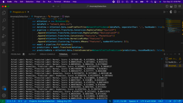Screen dimensions: 183x103
Task: Open errors and warnings status item
Action: 11,101
